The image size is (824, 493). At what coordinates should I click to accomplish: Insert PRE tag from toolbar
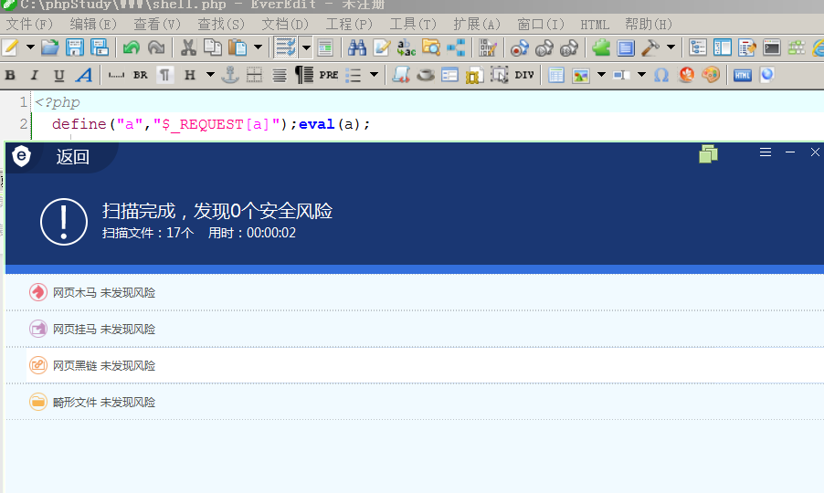pos(329,75)
